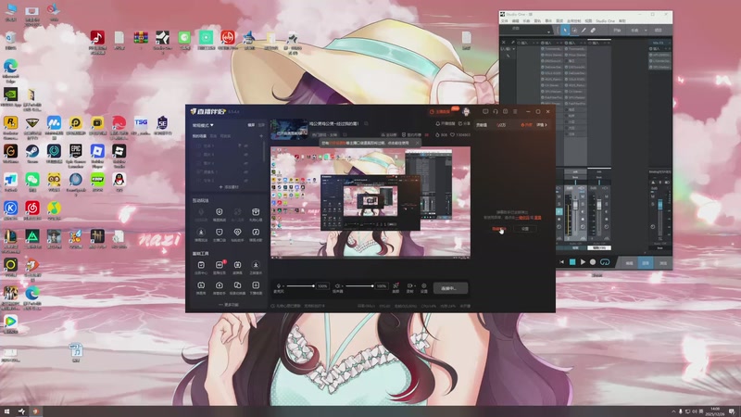Image resolution: width=741 pixels, height=417 pixels.
Task: Click 添加素材 add source button
Action: coord(229,187)
